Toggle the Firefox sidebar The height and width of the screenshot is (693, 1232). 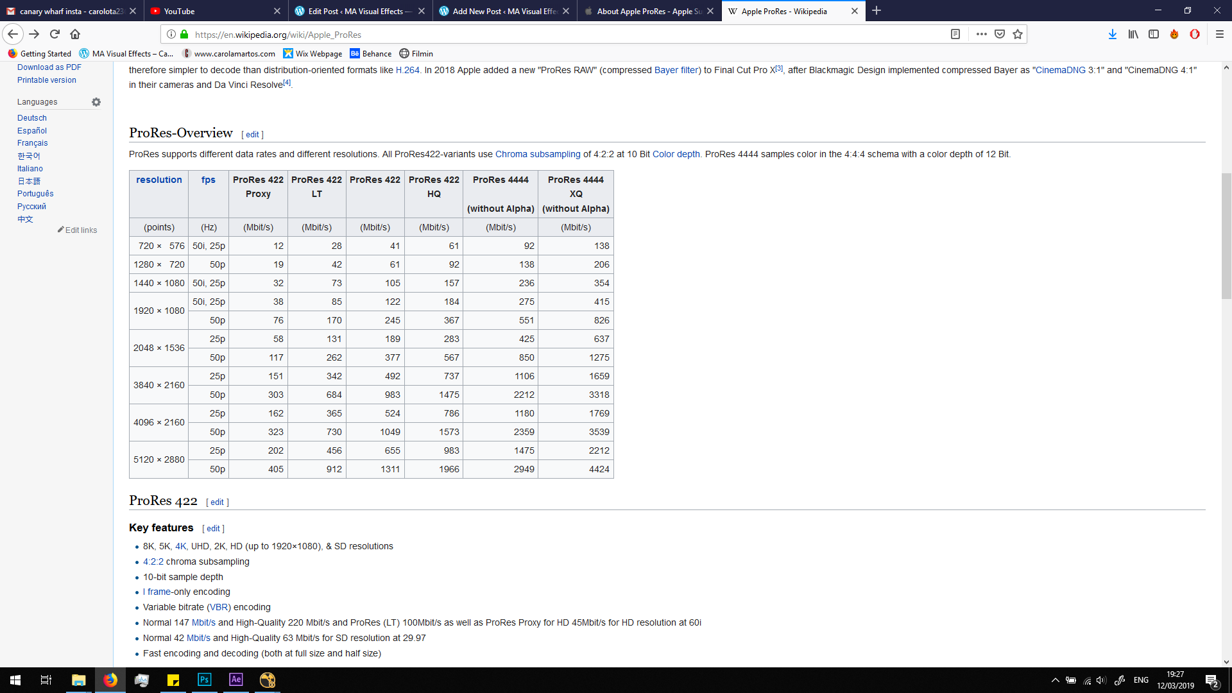pyautogui.click(x=1154, y=35)
